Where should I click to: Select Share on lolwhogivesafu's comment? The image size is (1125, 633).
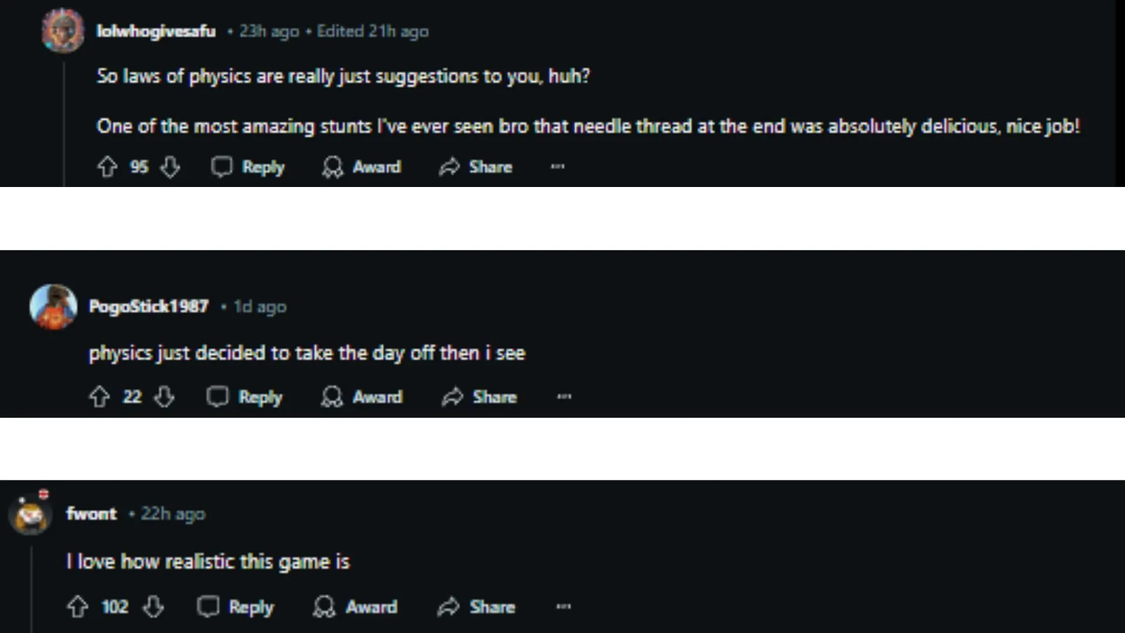click(x=490, y=166)
